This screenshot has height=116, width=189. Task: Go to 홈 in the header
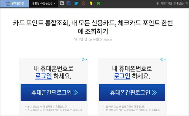click(157, 3)
